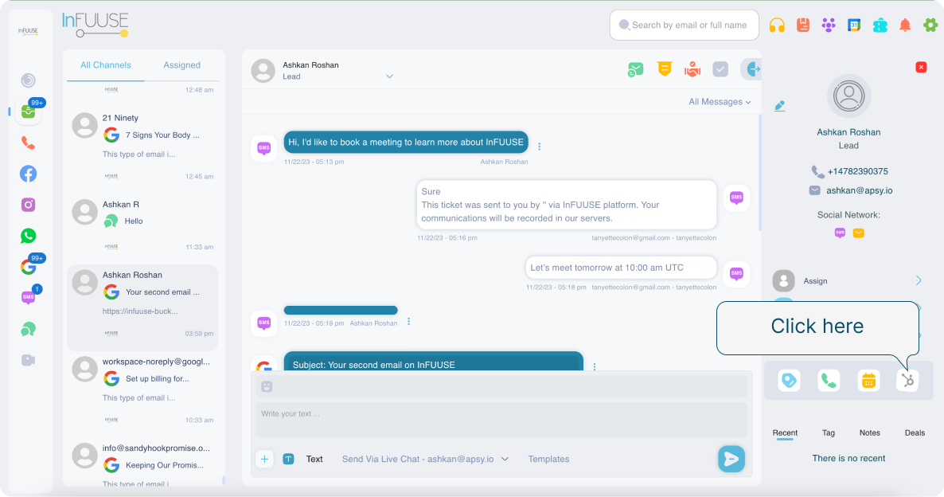Open options for 'Your second email' message
The width and height of the screenshot is (944, 497).
pos(595,366)
